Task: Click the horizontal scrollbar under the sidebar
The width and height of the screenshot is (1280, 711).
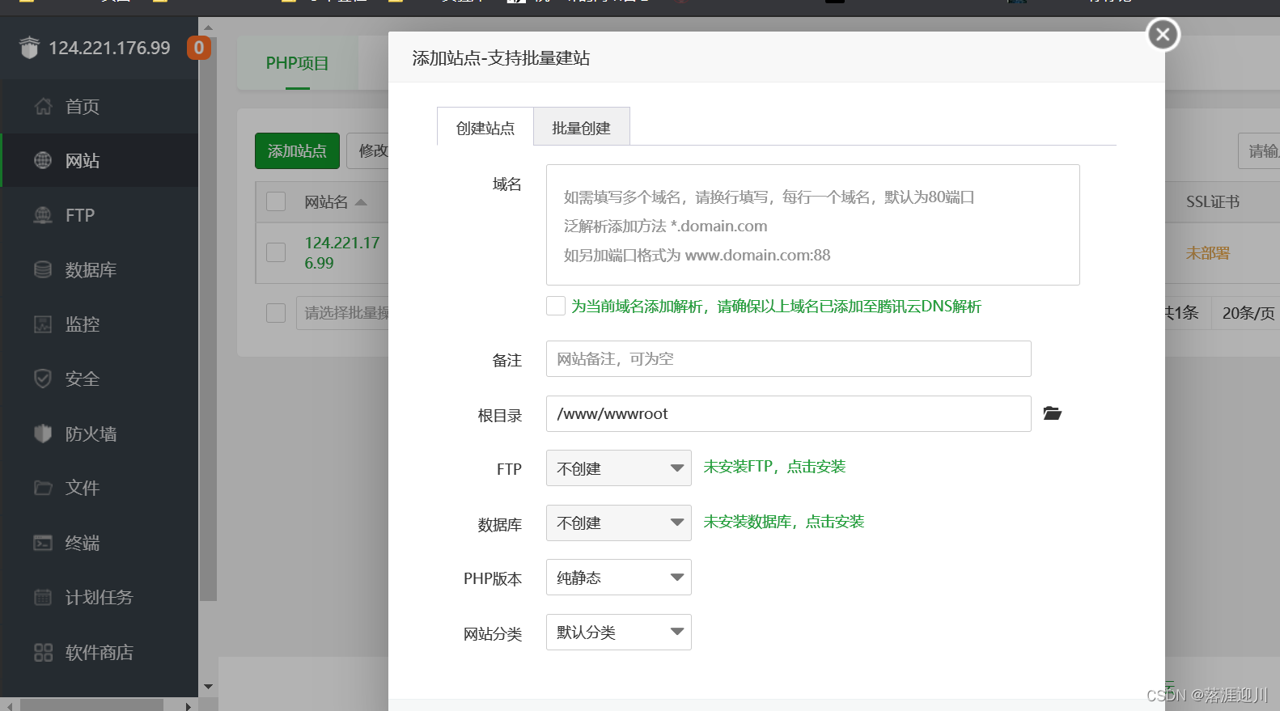Action: tap(91, 705)
